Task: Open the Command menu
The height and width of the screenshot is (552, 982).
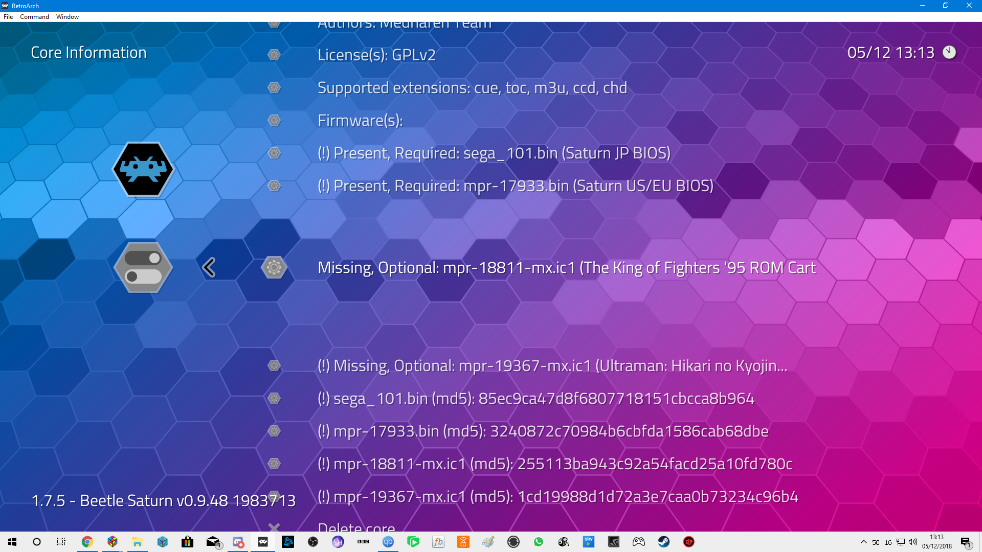Action: 34,17
